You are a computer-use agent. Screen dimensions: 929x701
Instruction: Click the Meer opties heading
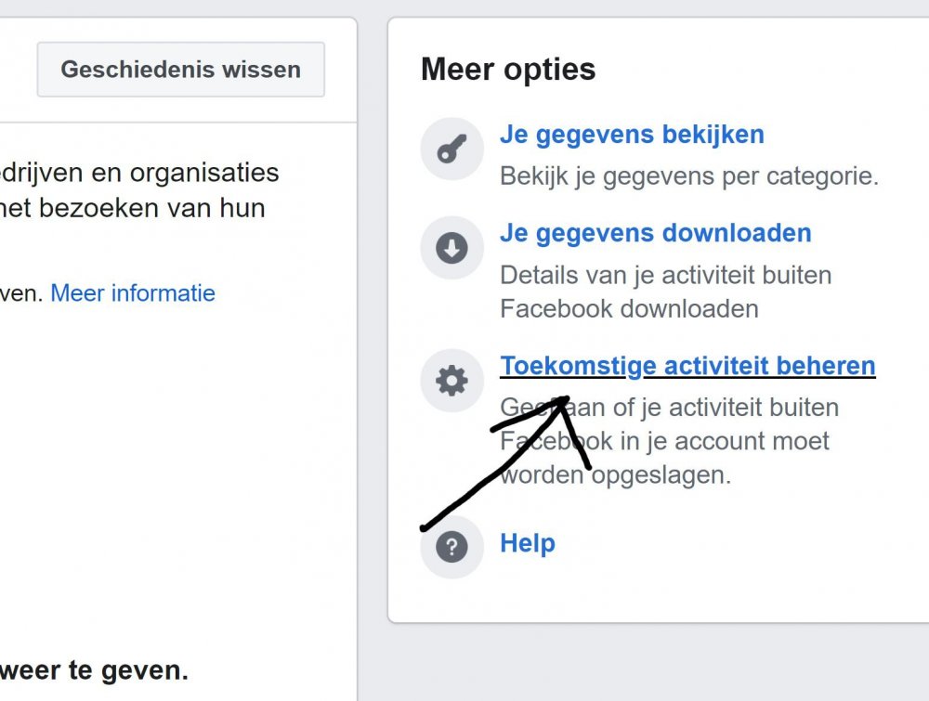coord(508,70)
